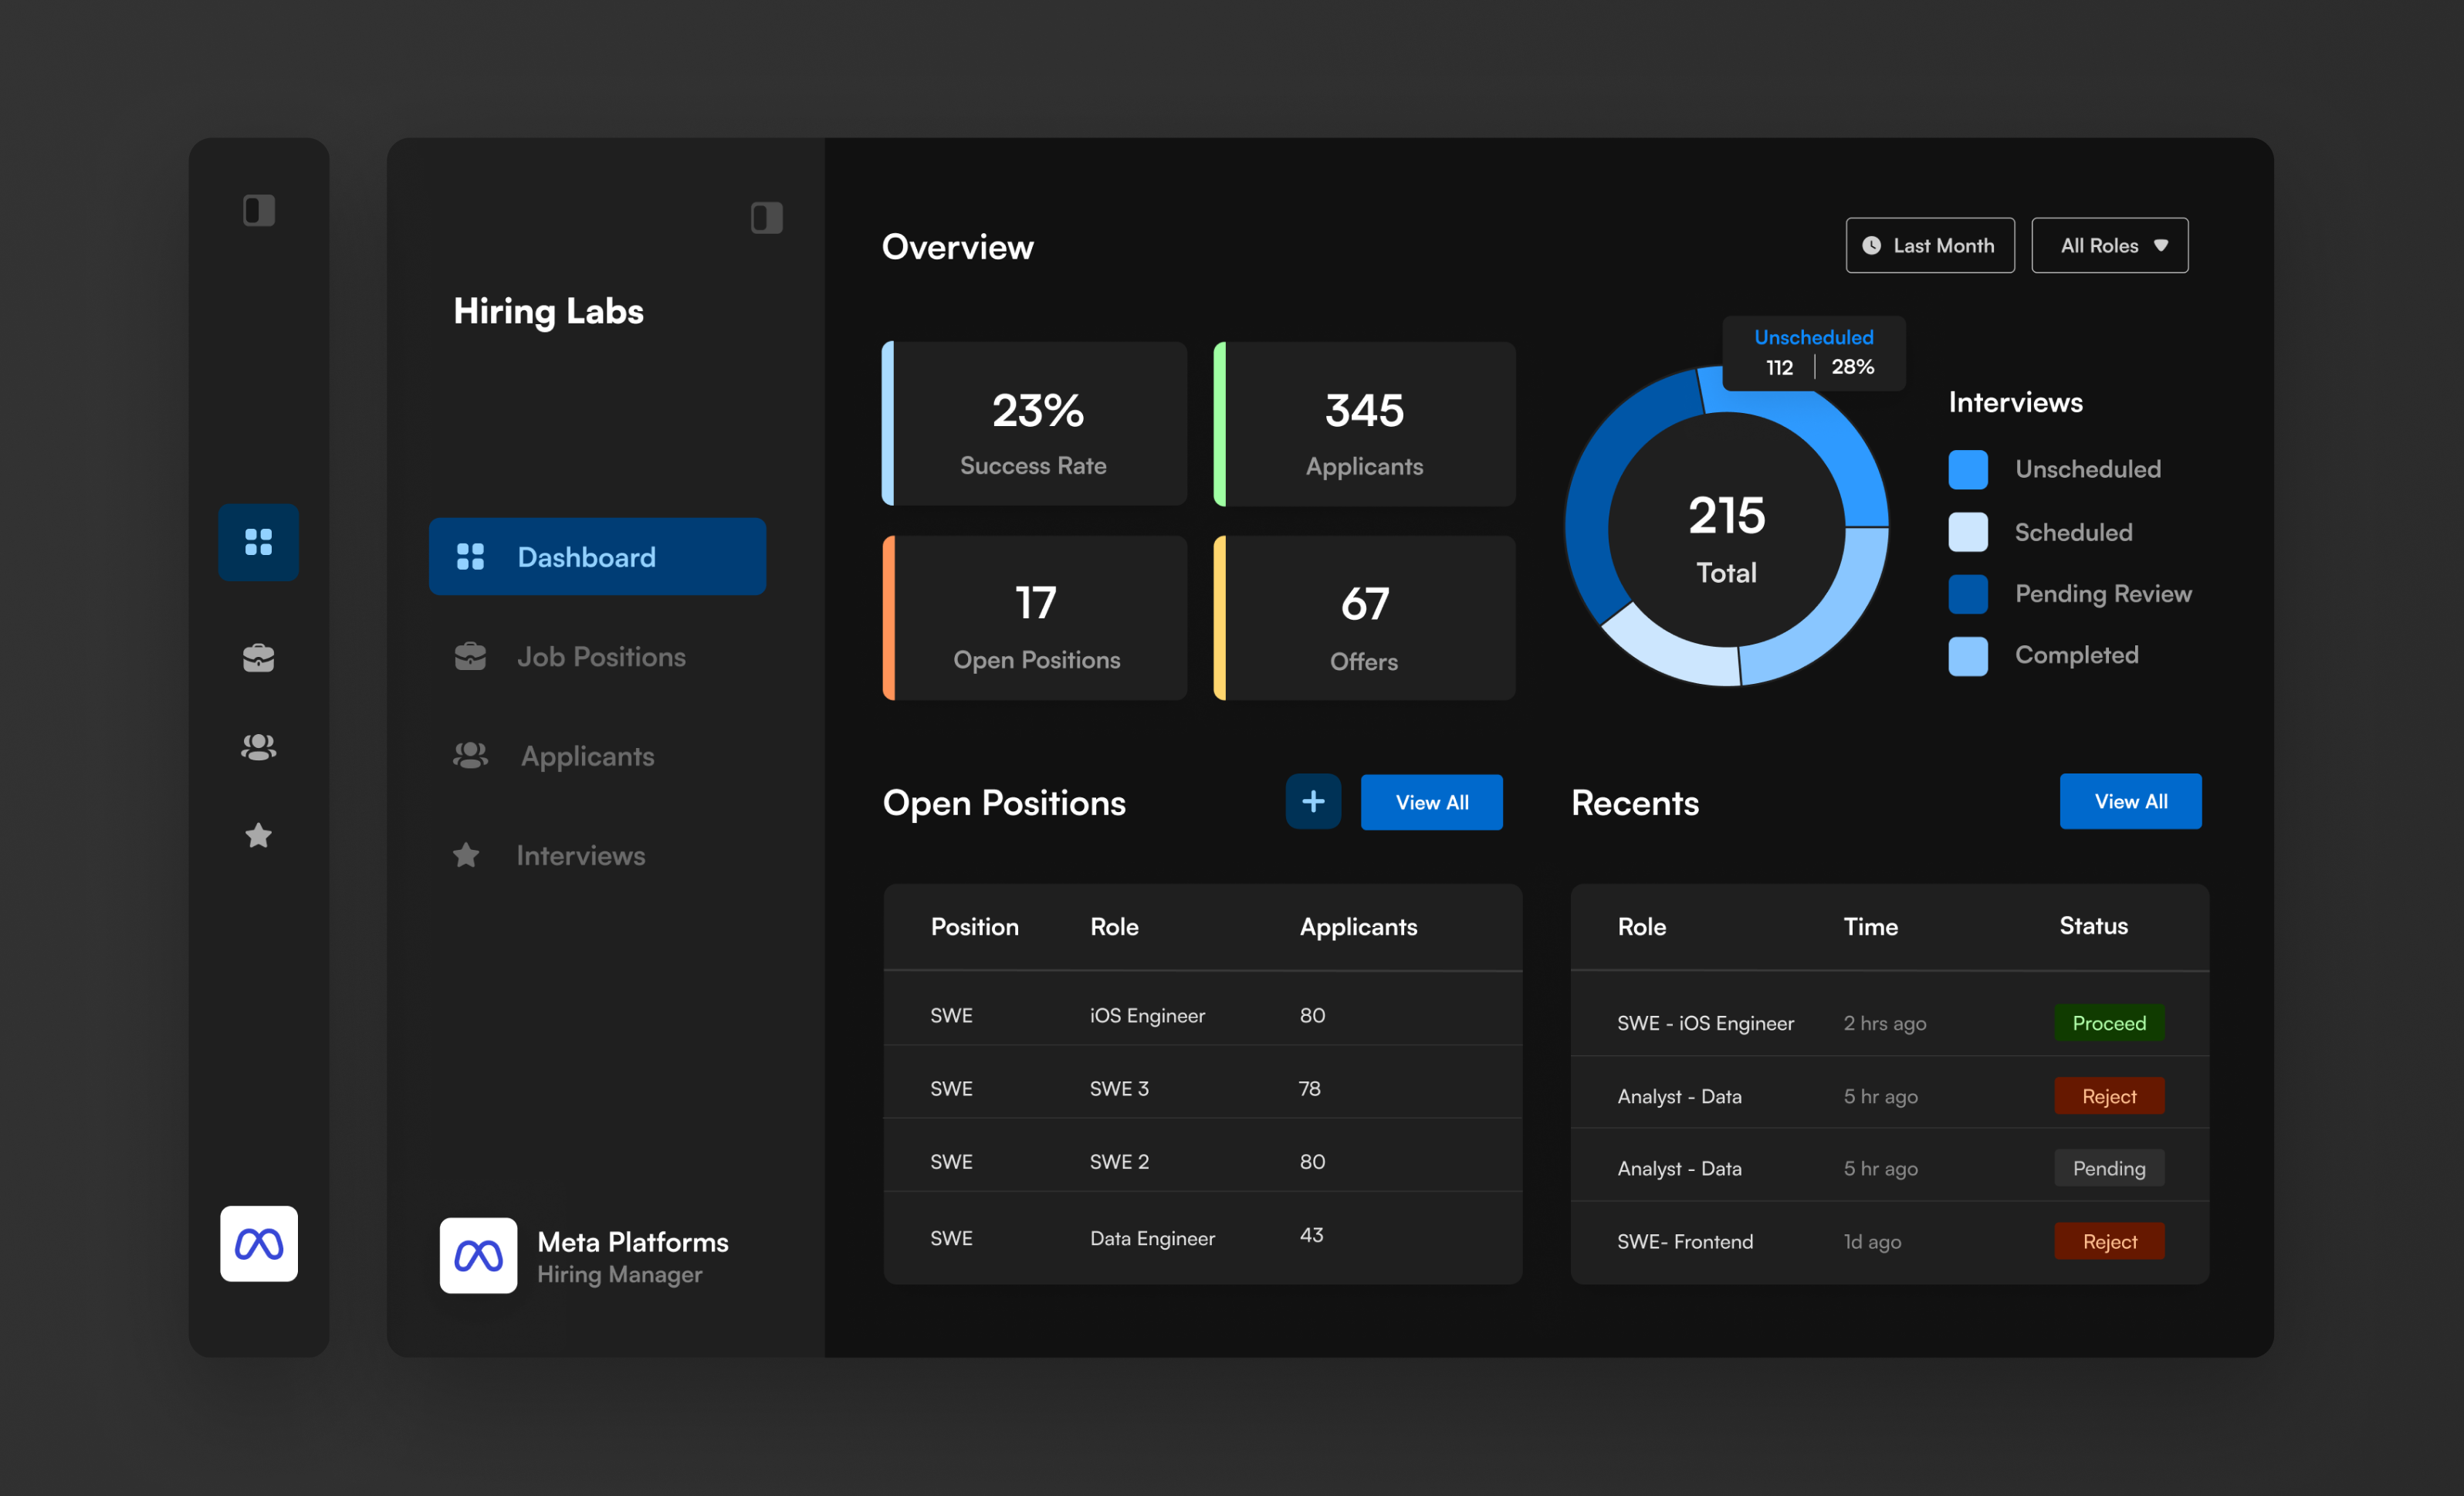2464x1496 pixels.
Task: Collapse the Hiring Labs sidebar
Action: pos(766,218)
